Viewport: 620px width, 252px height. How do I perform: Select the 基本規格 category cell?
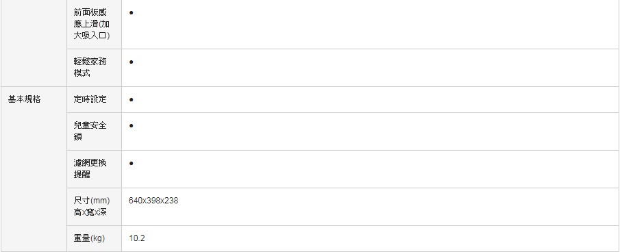click(34, 169)
